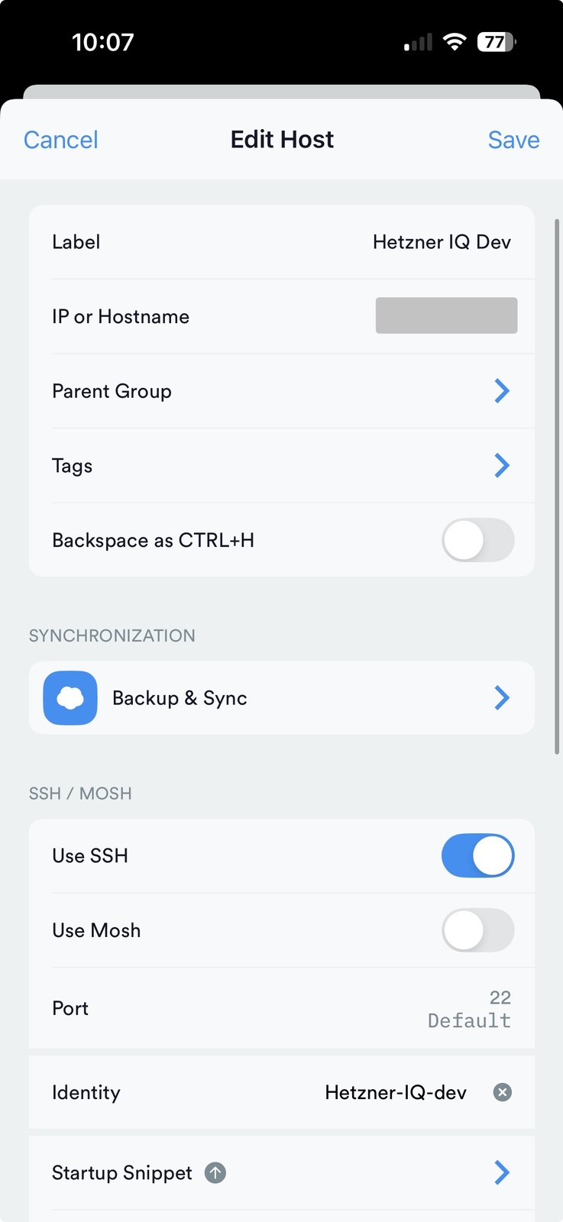Clear the Hetzner-IQ-dev identity with the x icon
The height and width of the screenshot is (1222, 563).
[x=502, y=1092]
